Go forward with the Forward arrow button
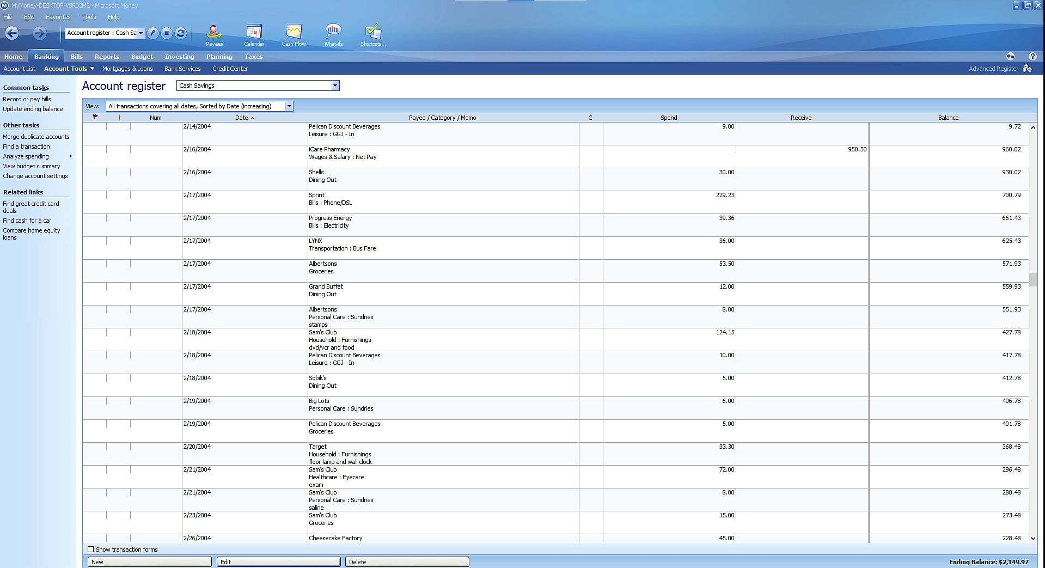Screen dimensions: 1045x568 [39, 33]
